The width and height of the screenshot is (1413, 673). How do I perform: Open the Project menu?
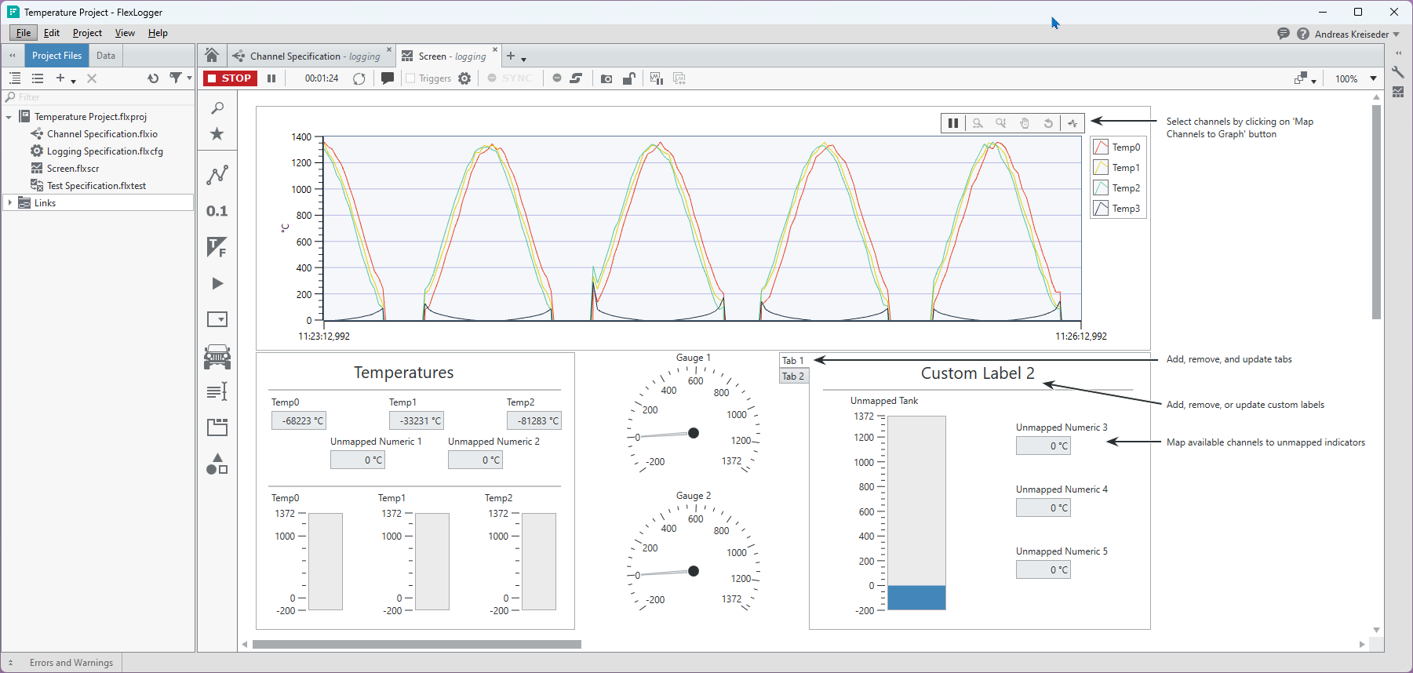tap(87, 33)
